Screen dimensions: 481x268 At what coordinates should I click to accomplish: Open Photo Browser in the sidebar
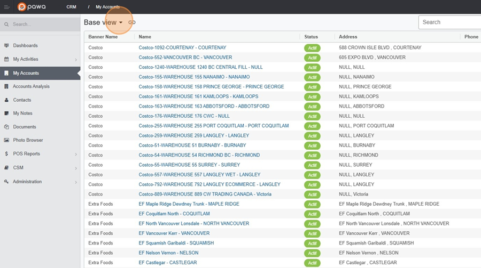pos(40,140)
